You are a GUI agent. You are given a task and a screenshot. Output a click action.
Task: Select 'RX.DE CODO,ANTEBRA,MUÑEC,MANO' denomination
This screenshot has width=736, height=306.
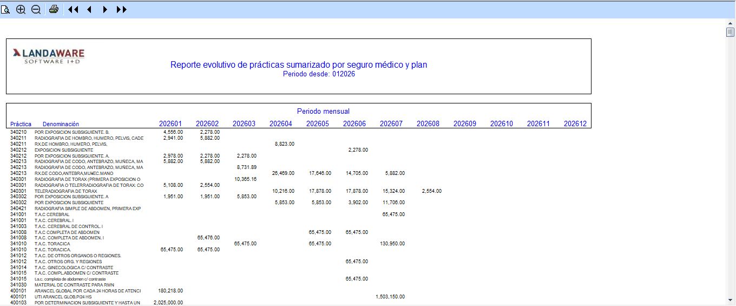pos(74,174)
